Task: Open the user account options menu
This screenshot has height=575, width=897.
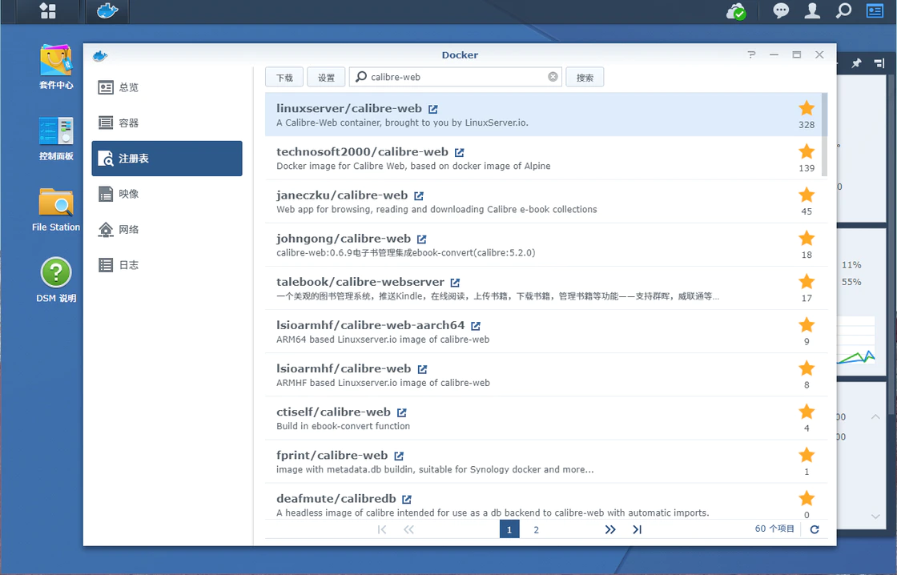Action: (x=812, y=11)
